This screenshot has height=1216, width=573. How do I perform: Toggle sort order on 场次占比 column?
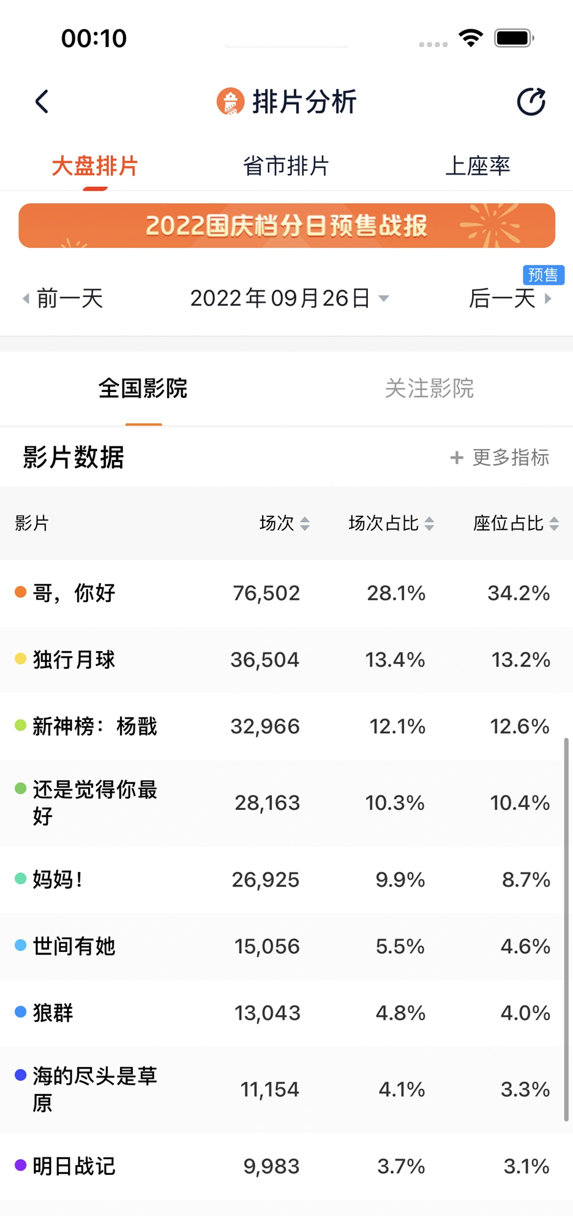pos(432,524)
